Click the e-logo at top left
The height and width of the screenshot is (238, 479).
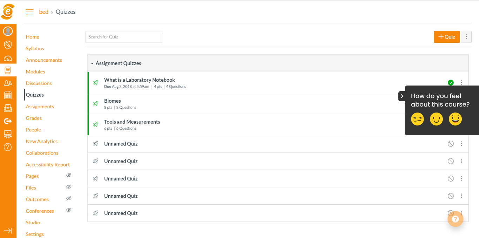click(8, 12)
